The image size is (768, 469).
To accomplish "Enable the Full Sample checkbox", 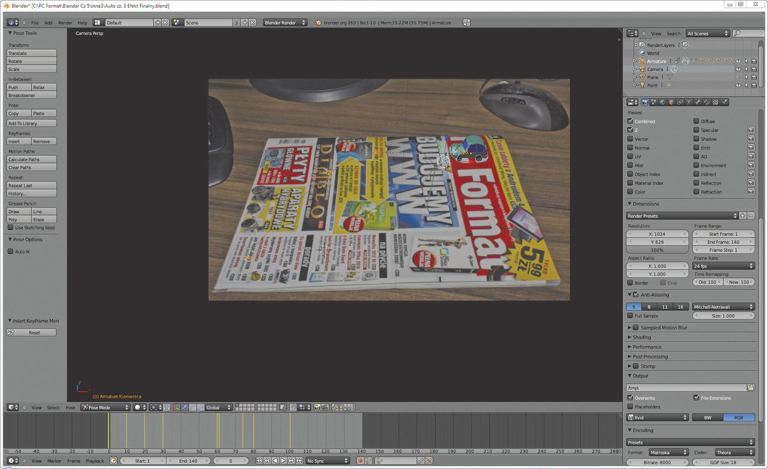I will point(630,316).
